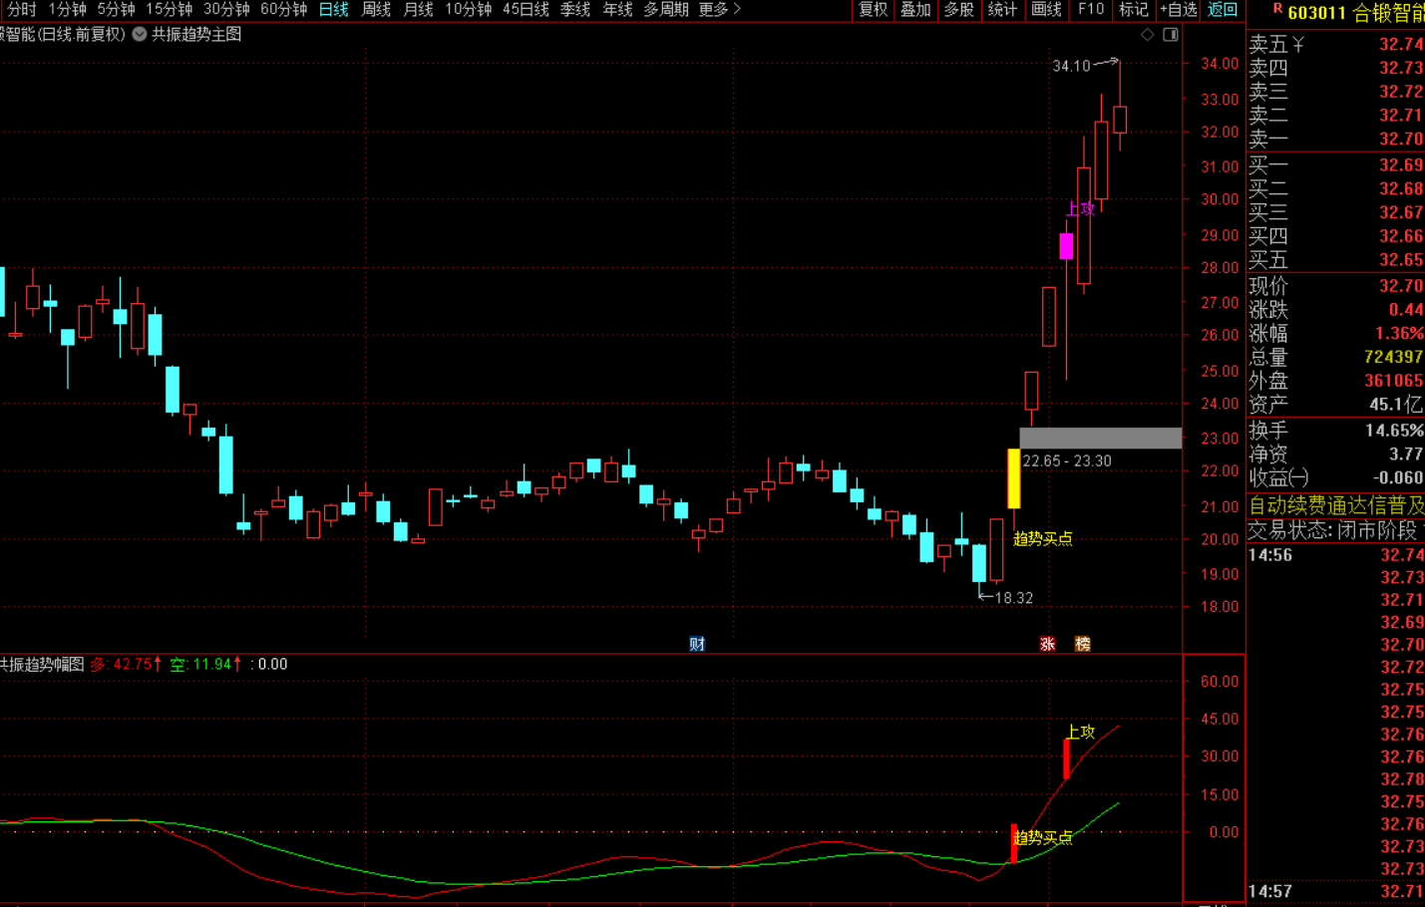
Task: Click the 返回 back button
Action: (1223, 9)
